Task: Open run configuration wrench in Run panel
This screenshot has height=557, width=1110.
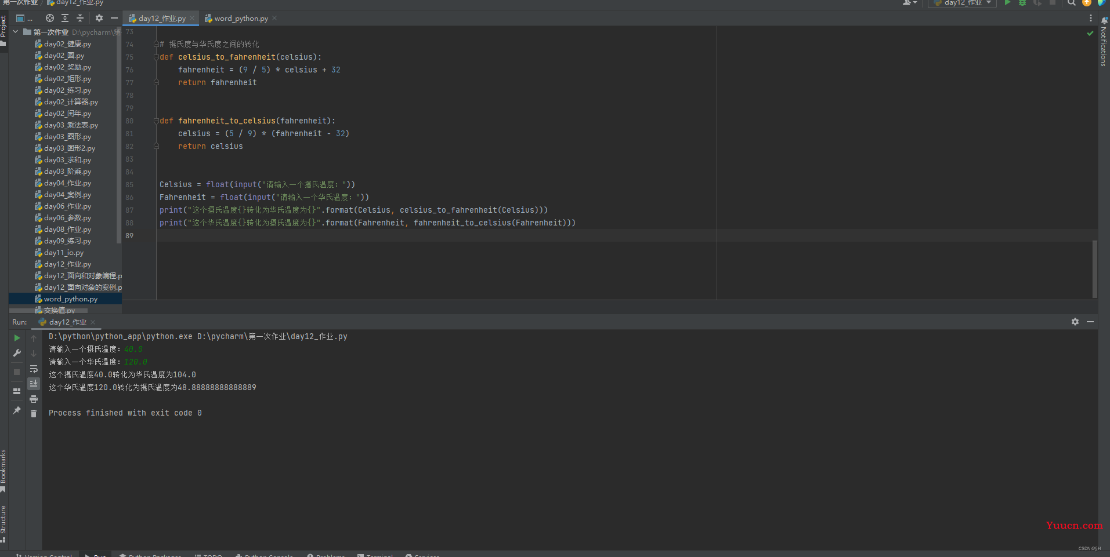Action: click(x=17, y=353)
